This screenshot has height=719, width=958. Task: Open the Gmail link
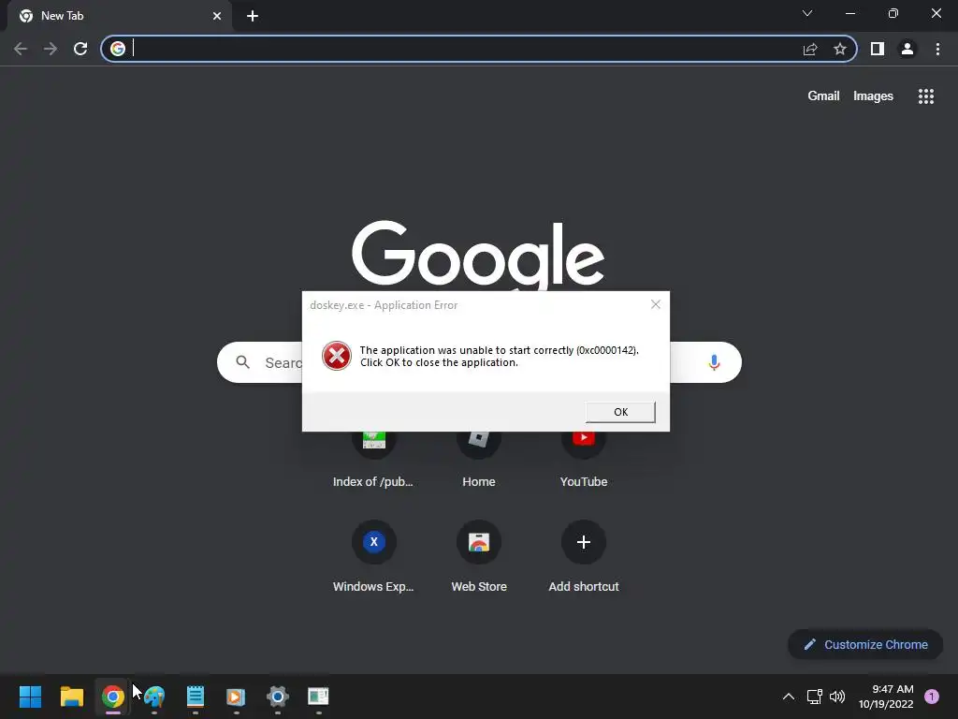point(823,96)
